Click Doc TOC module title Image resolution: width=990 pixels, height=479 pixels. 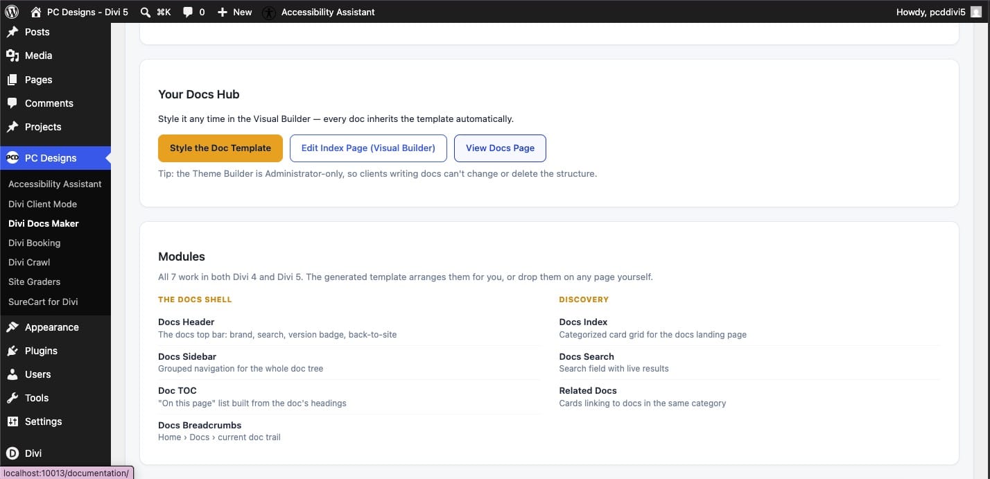pos(177,391)
